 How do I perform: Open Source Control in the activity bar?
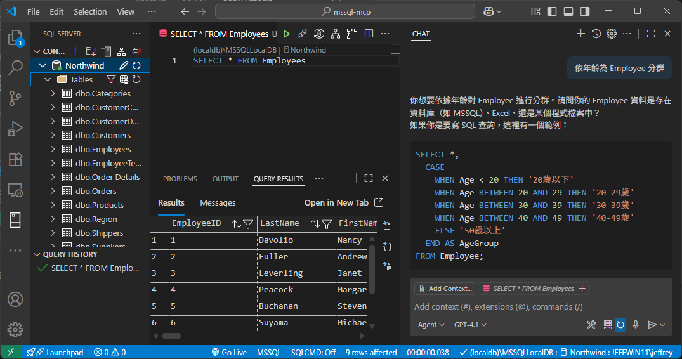click(15, 98)
